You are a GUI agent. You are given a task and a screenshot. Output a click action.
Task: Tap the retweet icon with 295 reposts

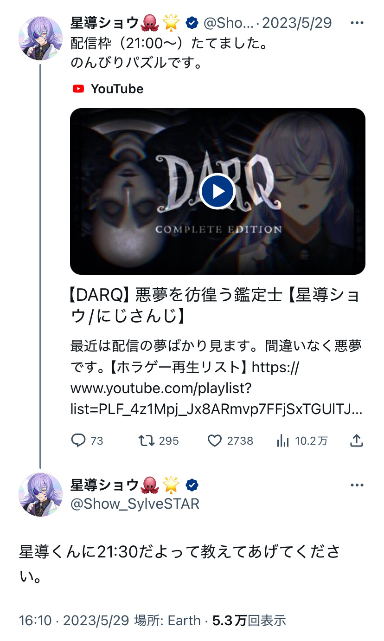(x=147, y=440)
